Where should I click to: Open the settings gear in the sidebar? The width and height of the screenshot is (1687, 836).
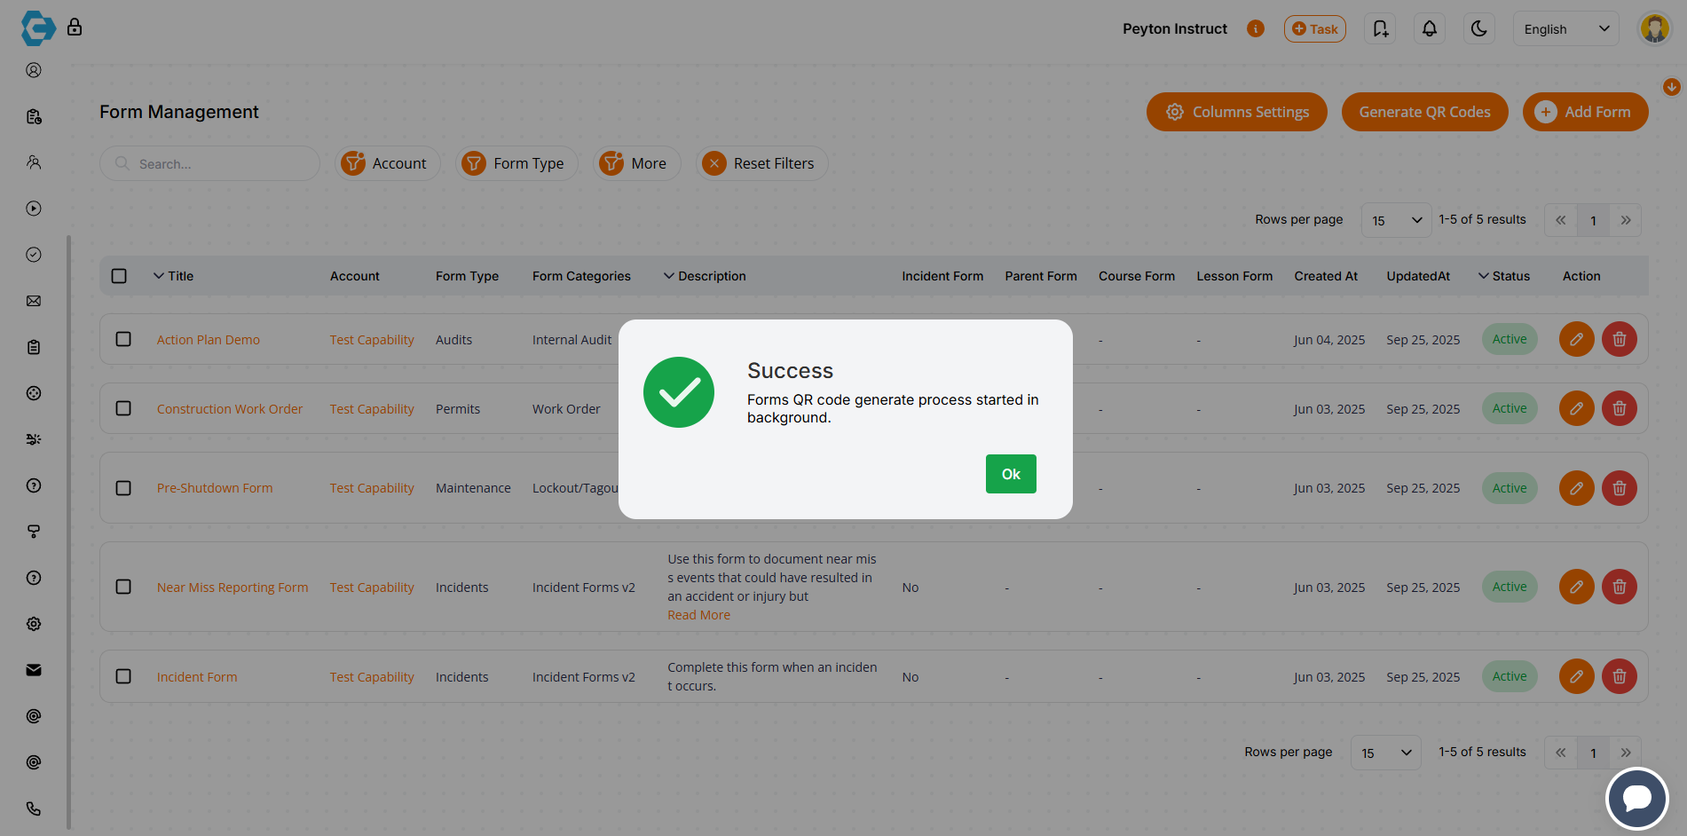pyautogui.click(x=34, y=624)
